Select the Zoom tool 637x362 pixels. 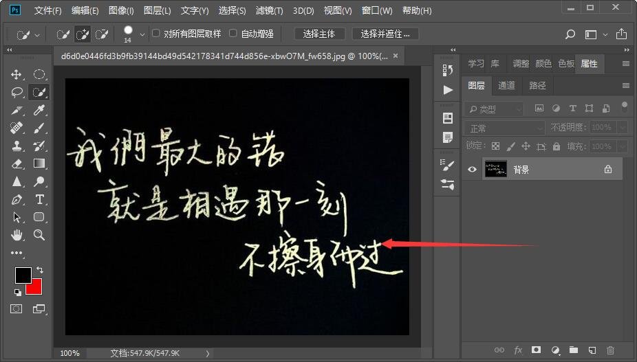coord(39,234)
